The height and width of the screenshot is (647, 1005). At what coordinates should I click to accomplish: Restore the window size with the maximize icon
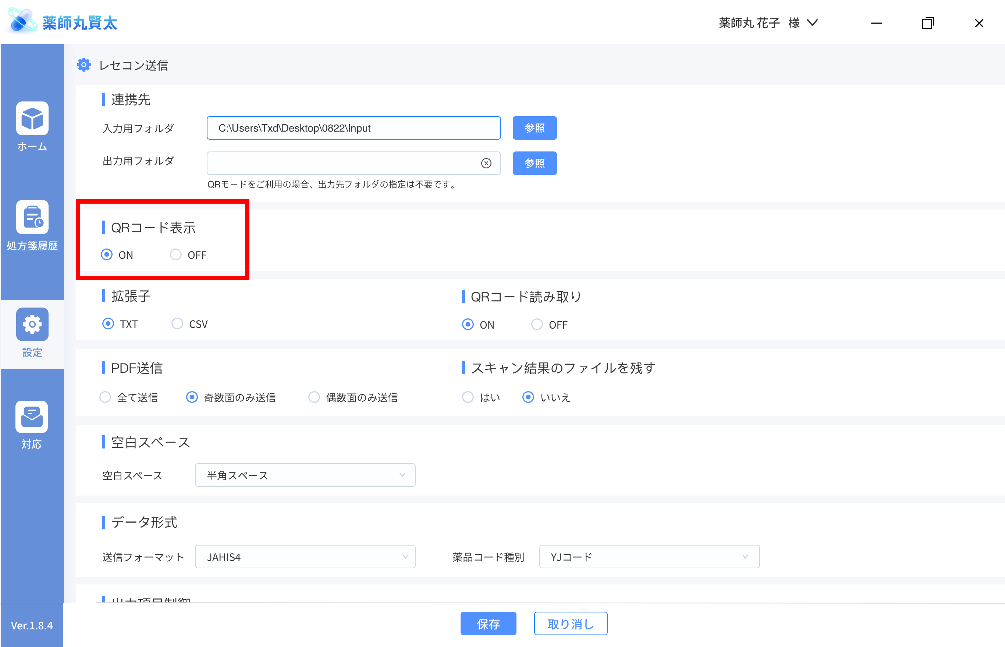[928, 23]
